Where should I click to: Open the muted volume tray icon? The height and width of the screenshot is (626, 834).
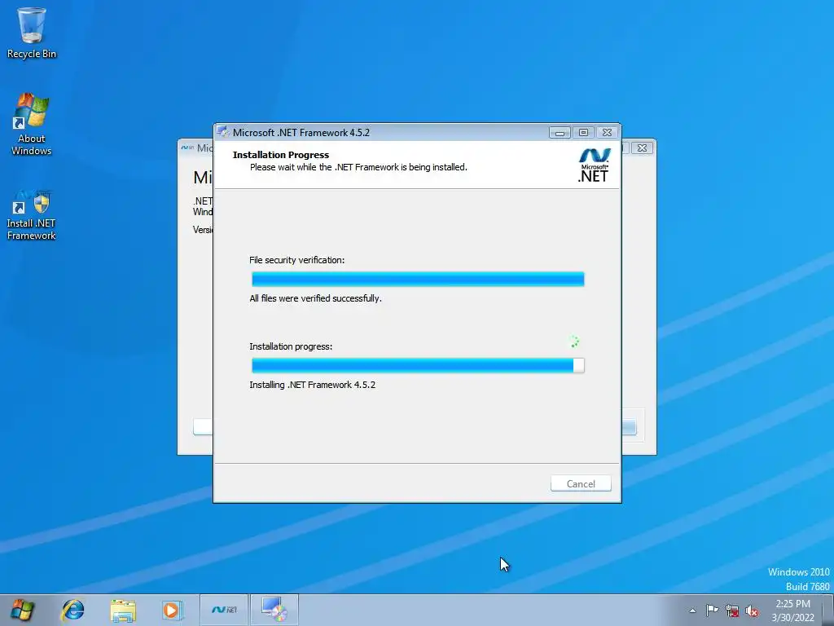point(752,611)
